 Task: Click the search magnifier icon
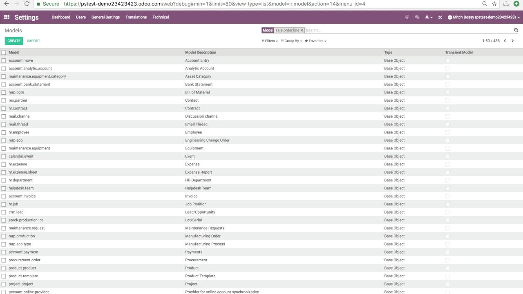click(516, 30)
